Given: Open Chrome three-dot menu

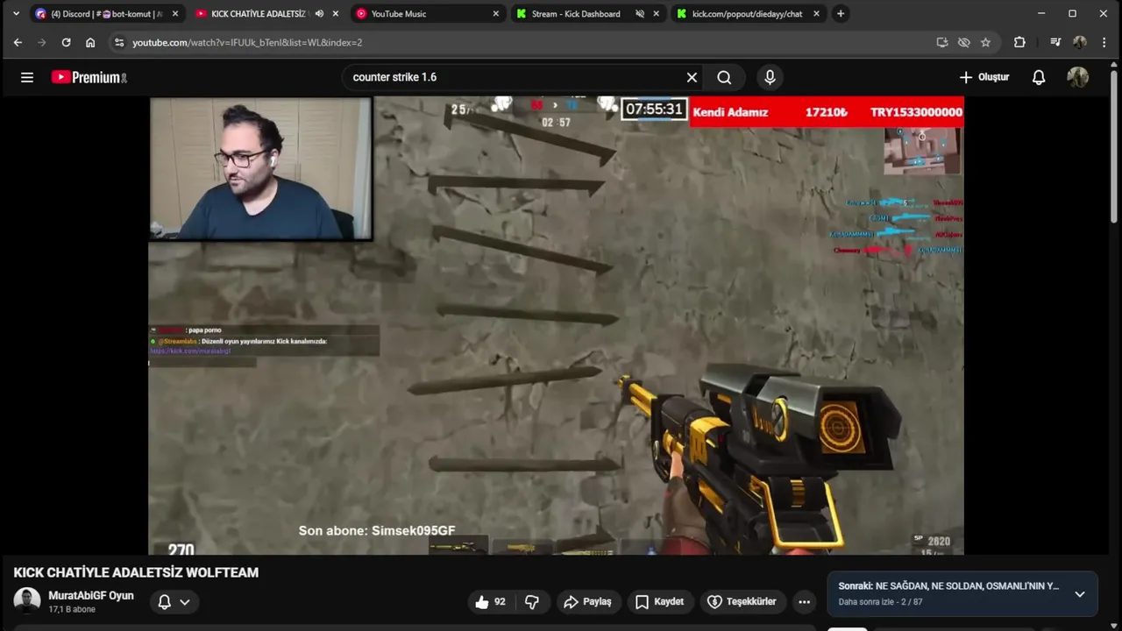Looking at the screenshot, I should coord(1104,42).
